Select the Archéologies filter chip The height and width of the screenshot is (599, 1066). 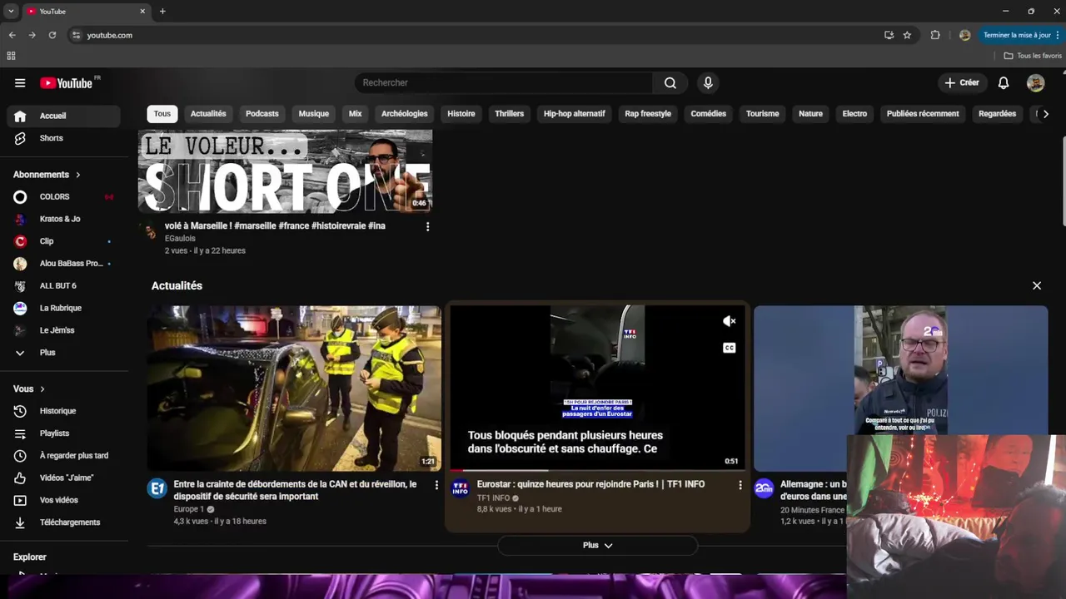[405, 114]
